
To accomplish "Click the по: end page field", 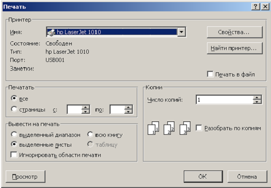I will [117, 109].
